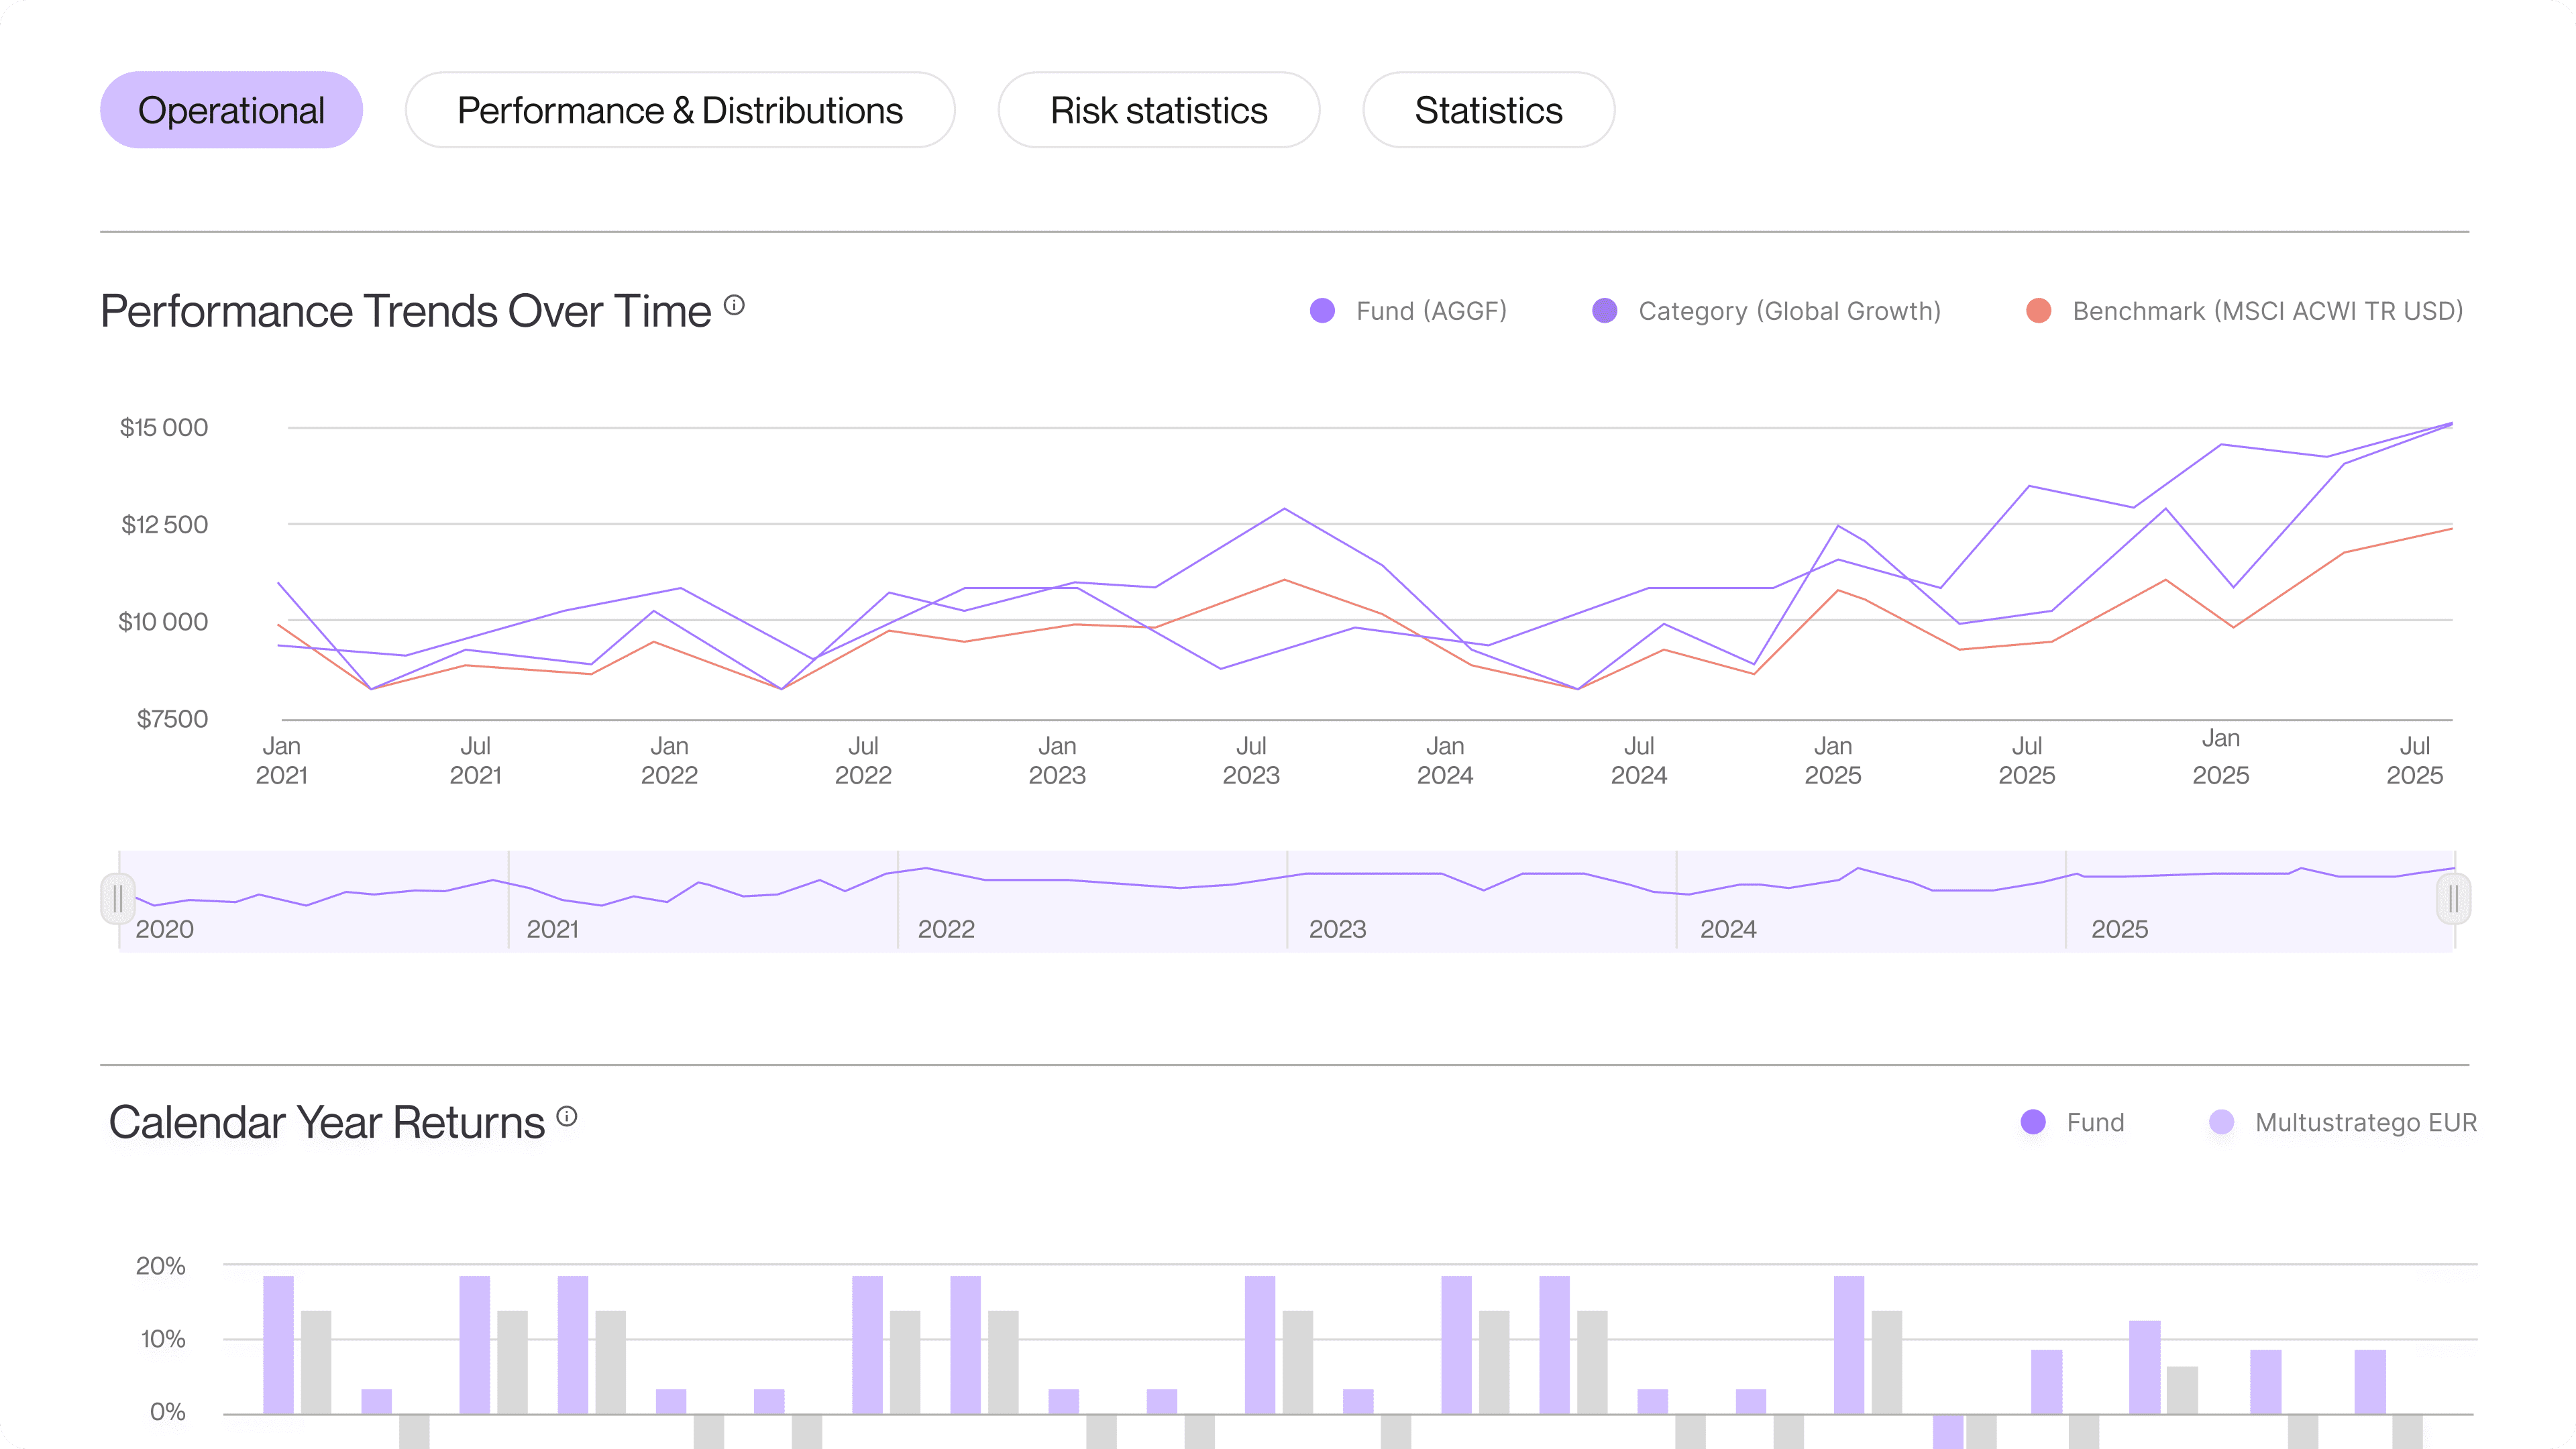Click Multustratego EUR legend dot
This screenshot has width=2576, height=1449.
[2221, 1122]
